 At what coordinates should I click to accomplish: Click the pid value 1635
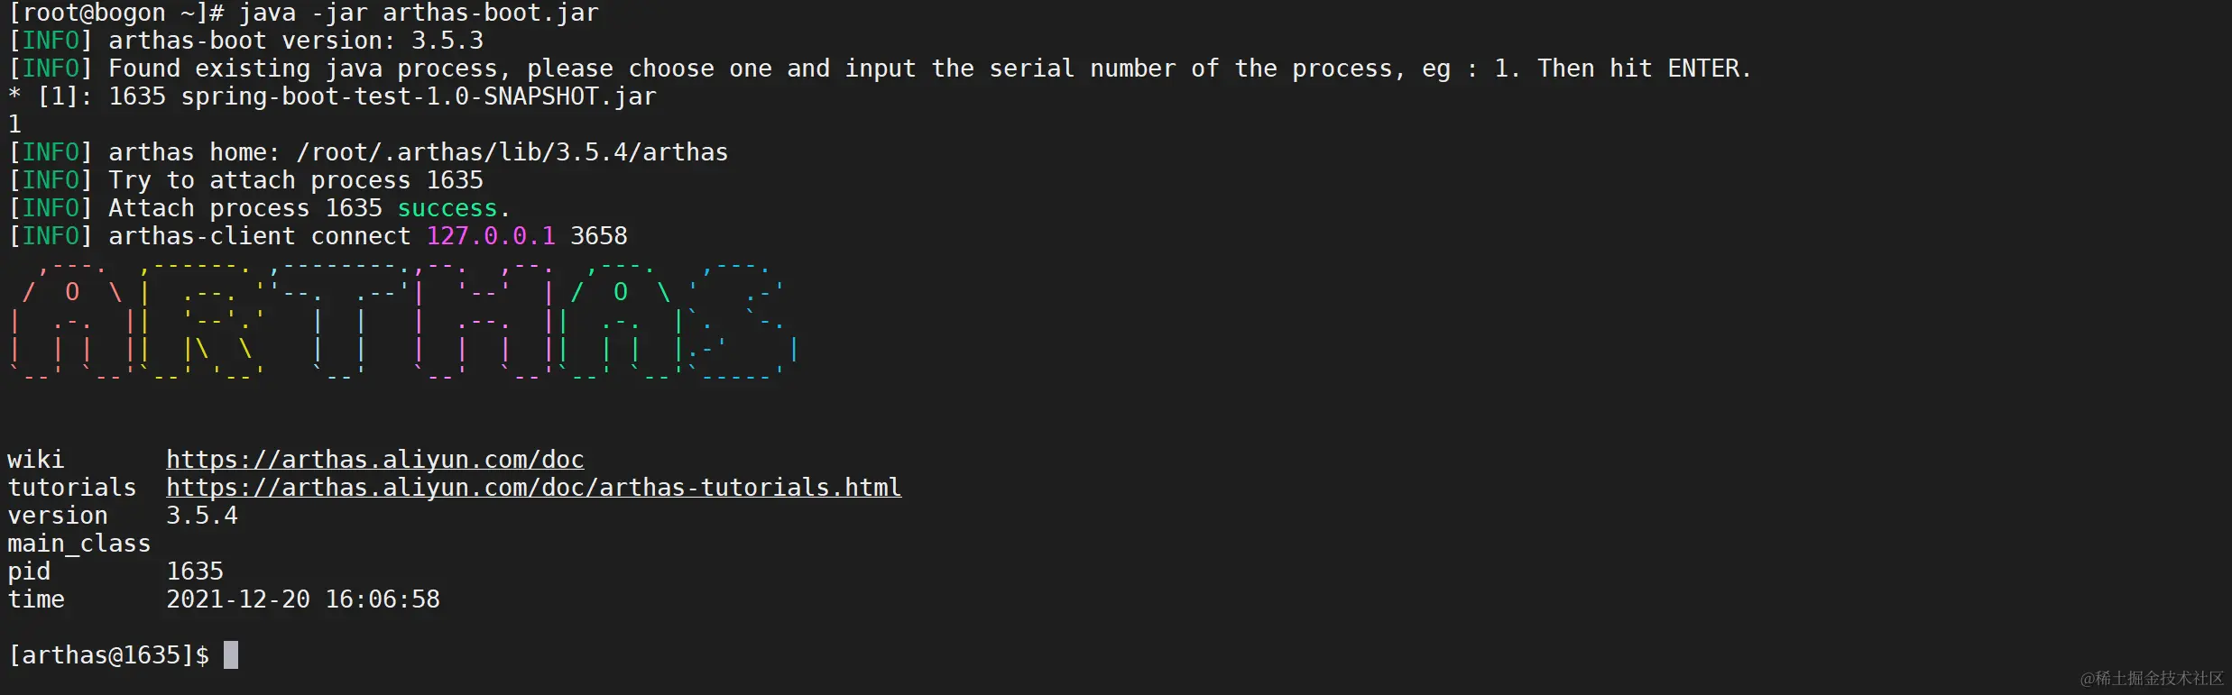pos(195,572)
